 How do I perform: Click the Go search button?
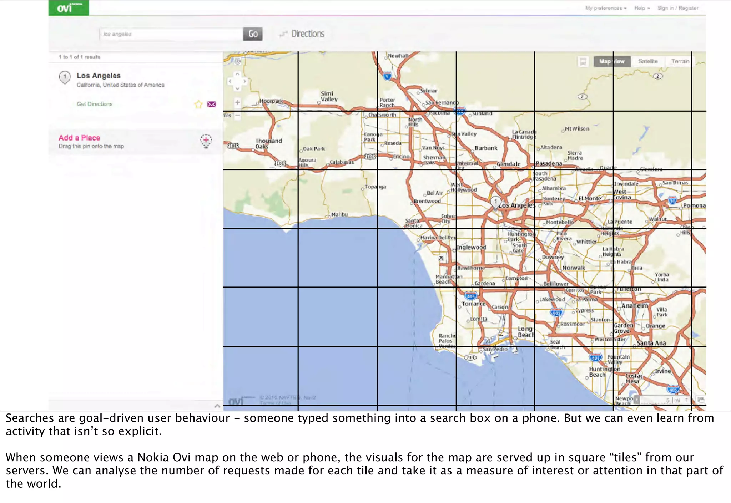coord(253,34)
